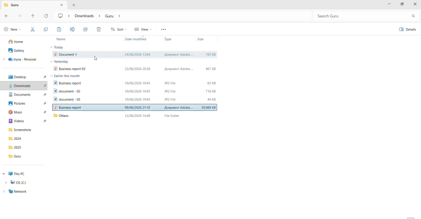Click the pin icon beside Music
This screenshot has width=421, height=219.
(45, 112)
